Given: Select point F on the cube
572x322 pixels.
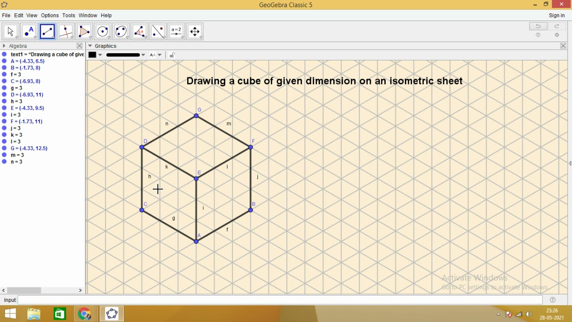Looking at the screenshot, I should click(x=251, y=147).
